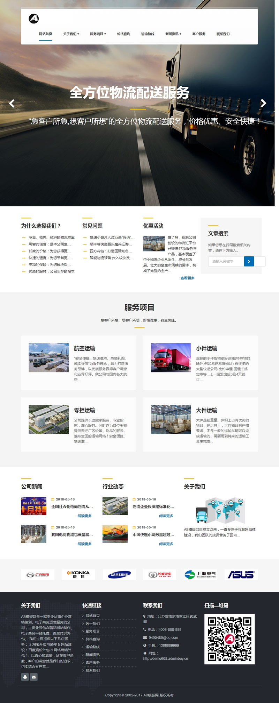
Task: Click the envelope icon in footer
Action: [34, 677]
